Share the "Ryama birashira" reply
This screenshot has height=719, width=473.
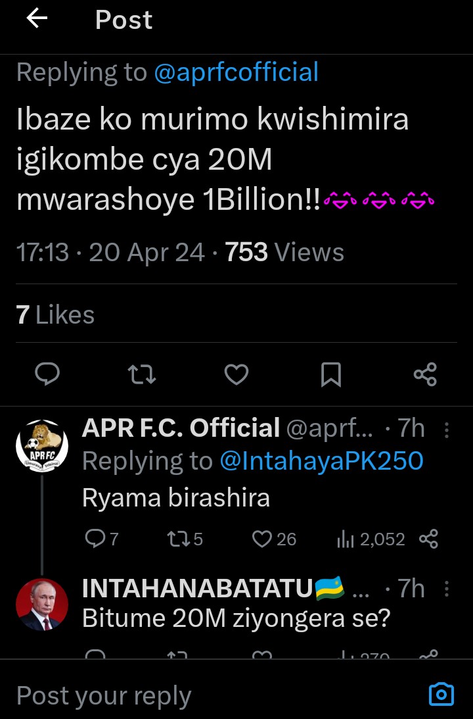(x=428, y=539)
